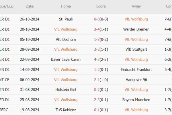The image size is (172, 115).
Task: Click the Eintracht Frankfurt team name
Action: coord(136,70)
